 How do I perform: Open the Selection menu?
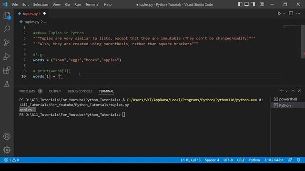41,4
